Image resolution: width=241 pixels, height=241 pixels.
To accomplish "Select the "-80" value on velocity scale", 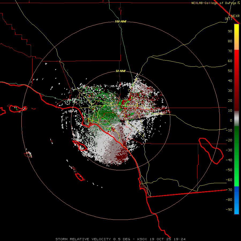I will pos(229,200).
